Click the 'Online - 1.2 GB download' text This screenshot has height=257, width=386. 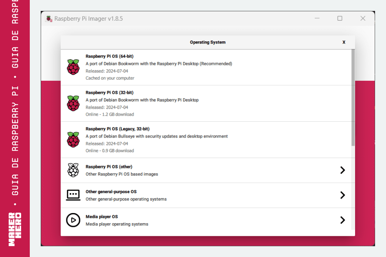tap(110, 114)
